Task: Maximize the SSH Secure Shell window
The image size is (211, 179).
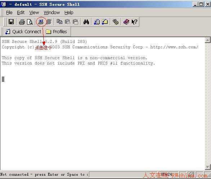Action: 201,4
